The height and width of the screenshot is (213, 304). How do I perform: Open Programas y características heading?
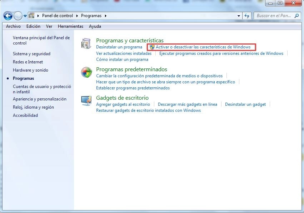coord(130,40)
